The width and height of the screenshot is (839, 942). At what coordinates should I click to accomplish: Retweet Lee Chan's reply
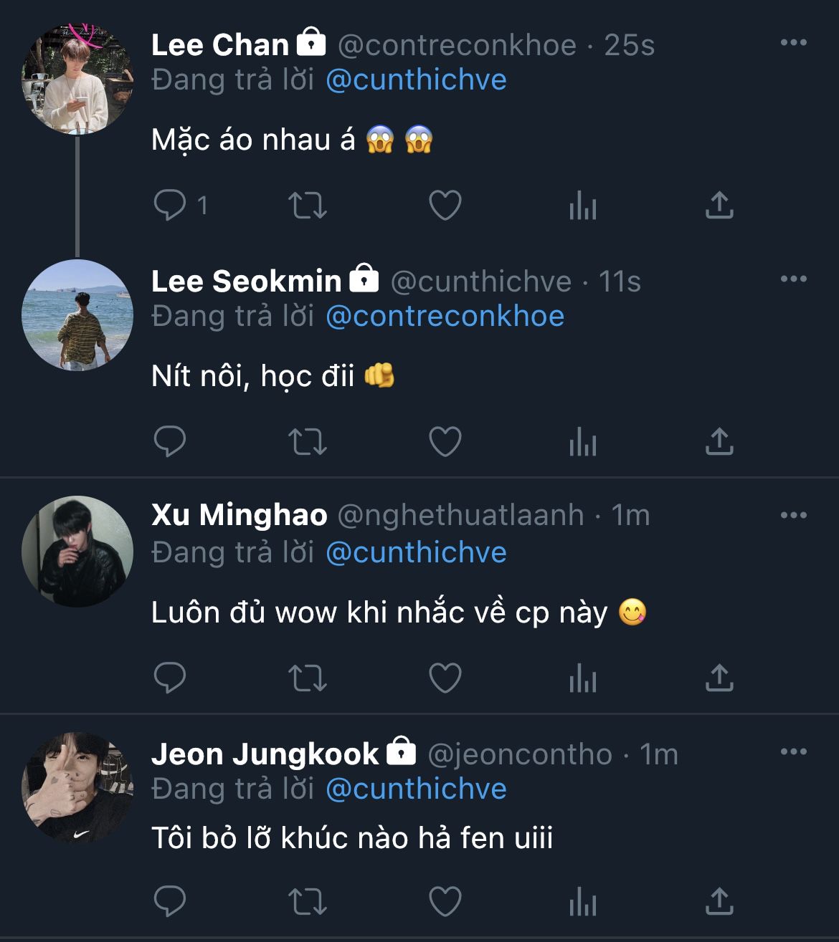point(308,206)
